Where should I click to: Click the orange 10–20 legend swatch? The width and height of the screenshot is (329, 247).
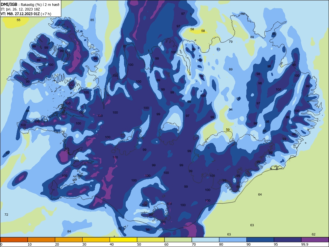(x=41, y=240)
